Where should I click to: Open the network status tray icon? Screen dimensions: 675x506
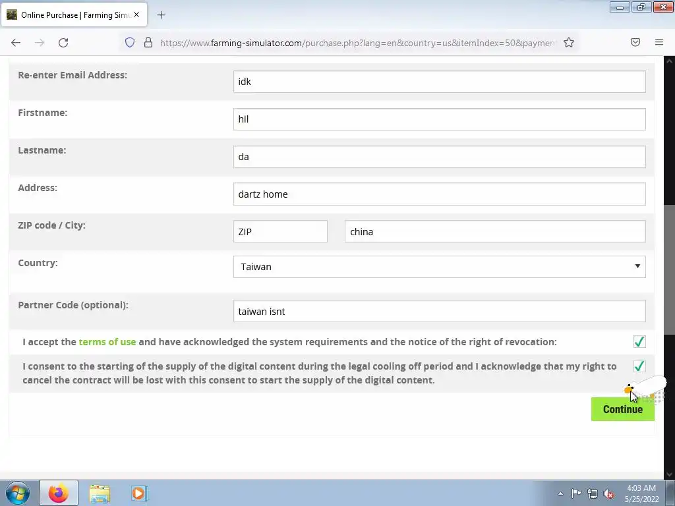[593, 493]
